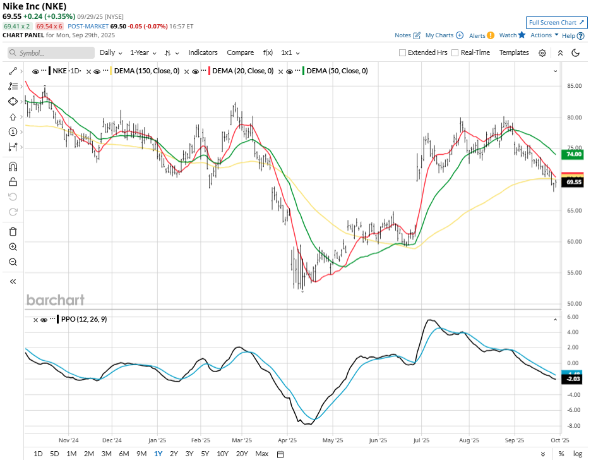Collapse the PPO pane chevron
This screenshot has height=460, width=603.
(555, 320)
